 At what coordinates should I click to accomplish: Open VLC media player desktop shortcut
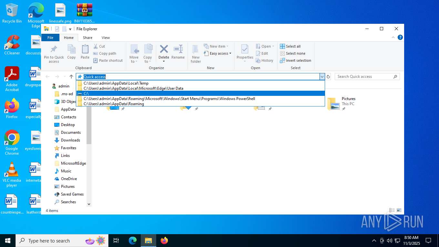click(x=12, y=175)
